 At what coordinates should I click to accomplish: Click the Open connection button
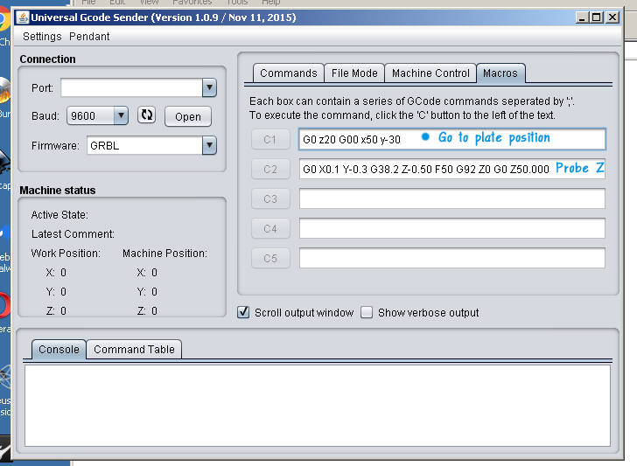pos(187,116)
